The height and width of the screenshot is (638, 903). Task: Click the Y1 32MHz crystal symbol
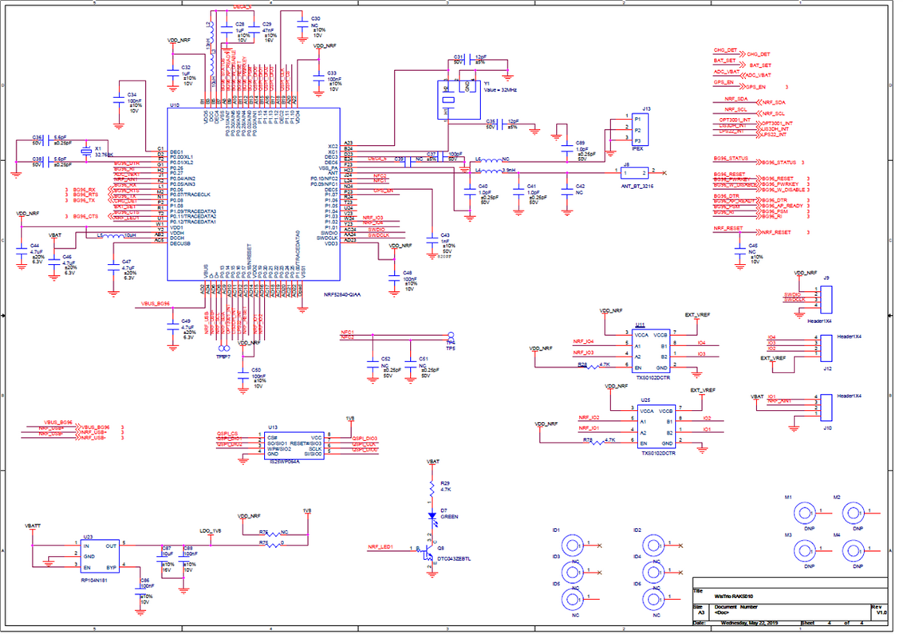[x=459, y=100]
